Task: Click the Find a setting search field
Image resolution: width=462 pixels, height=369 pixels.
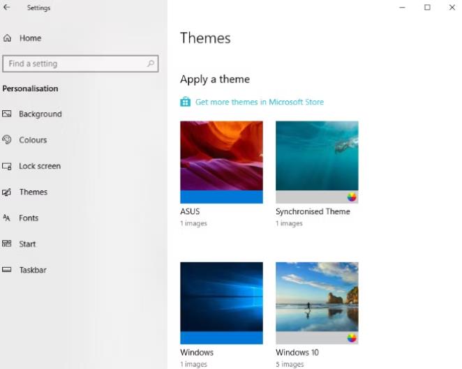Action: coord(80,63)
